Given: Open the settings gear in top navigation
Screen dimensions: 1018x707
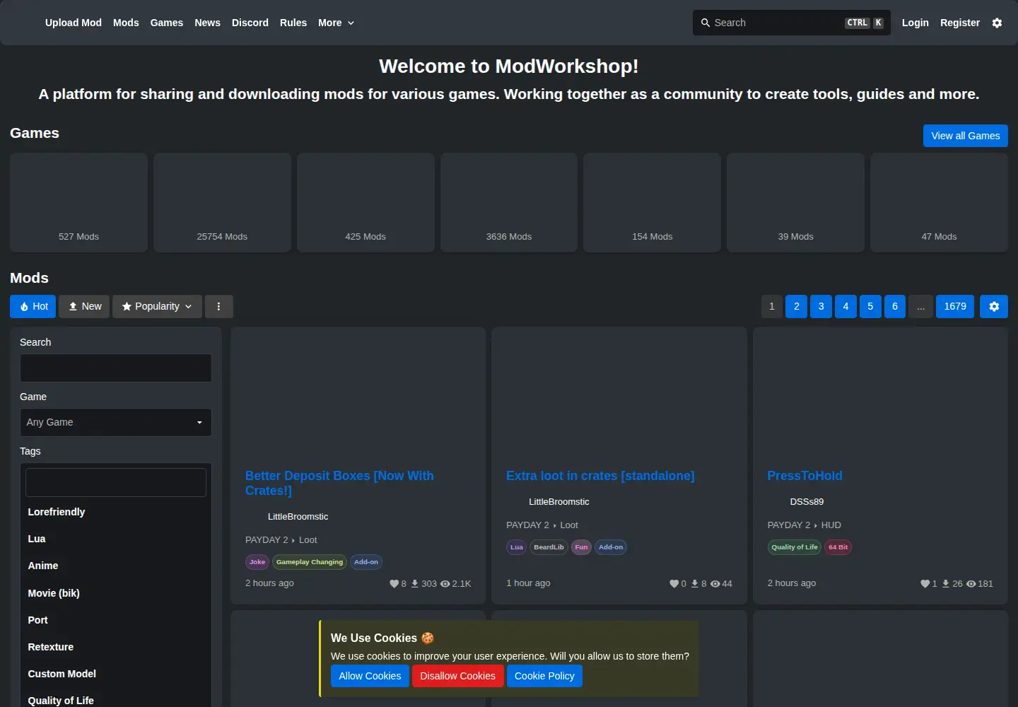Looking at the screenshot, I should click(997, 23).
